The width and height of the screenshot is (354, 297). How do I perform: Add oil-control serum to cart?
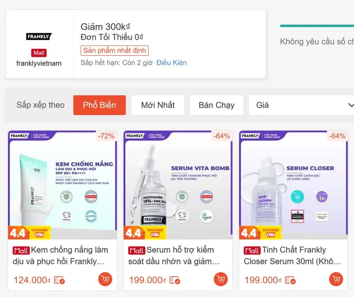[x=220, y=279]
